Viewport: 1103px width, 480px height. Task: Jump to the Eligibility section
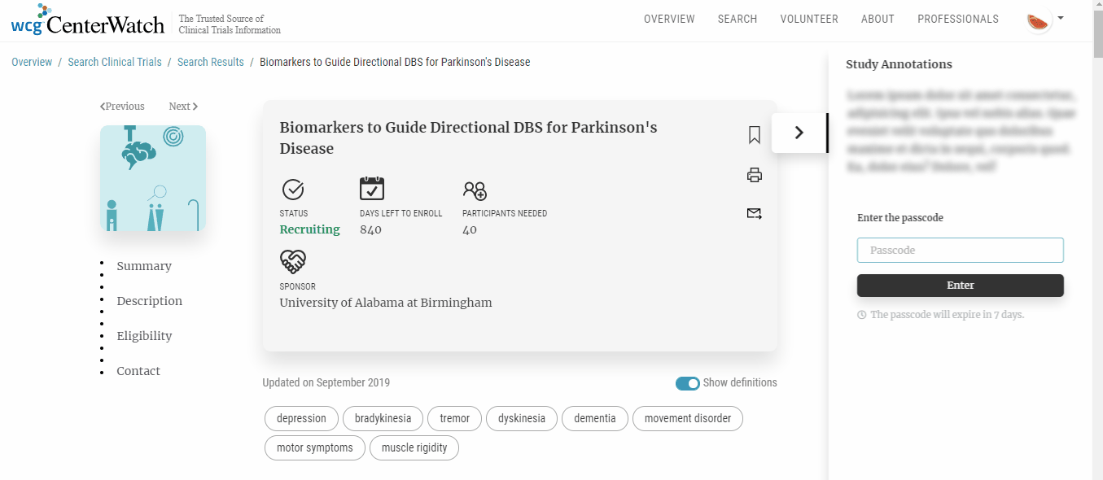pyautogui.click(x=144, y=336)
